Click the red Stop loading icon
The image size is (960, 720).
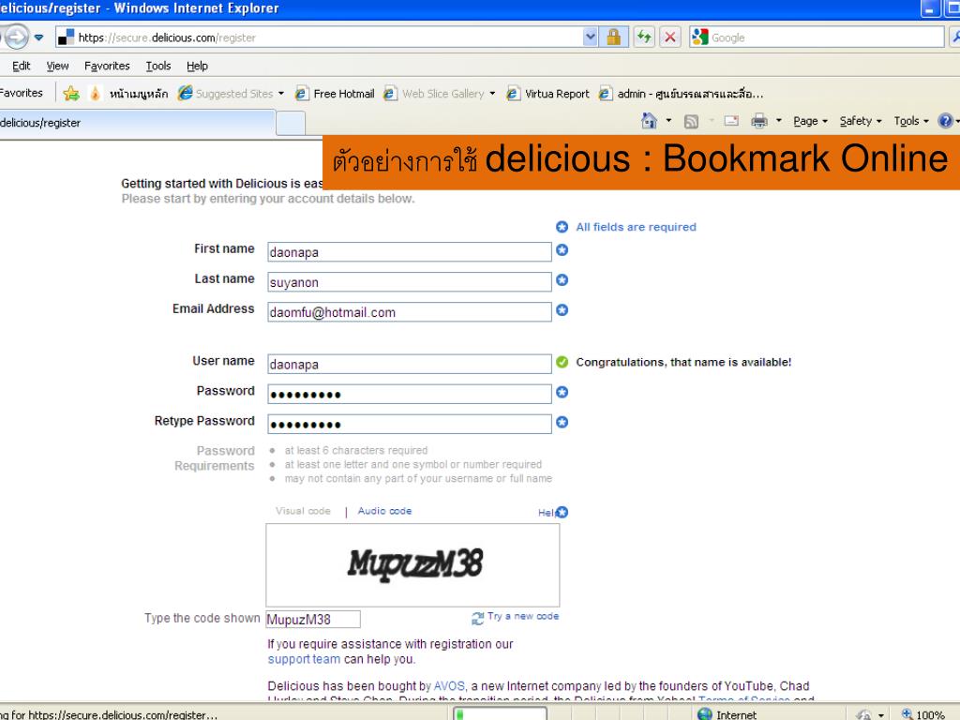[670, 37]
